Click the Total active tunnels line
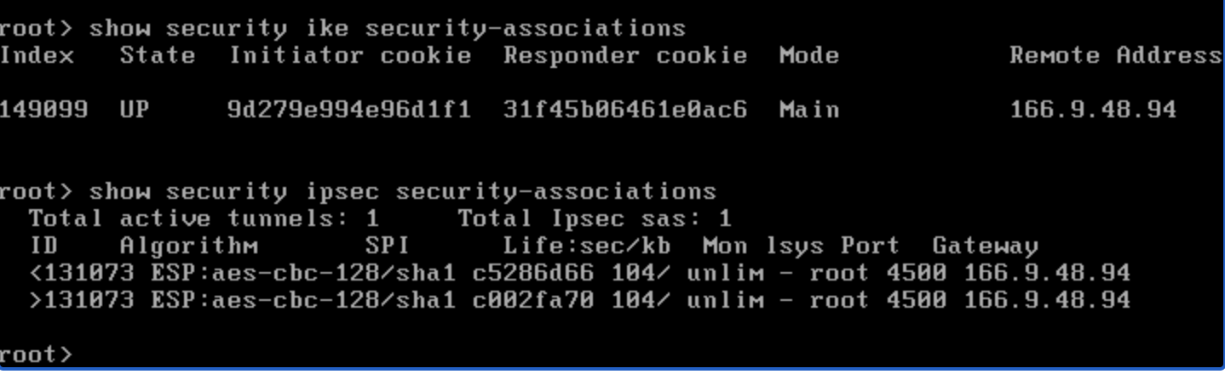Viewport: 1225px width, 374px height. click(x=204, y=218)
